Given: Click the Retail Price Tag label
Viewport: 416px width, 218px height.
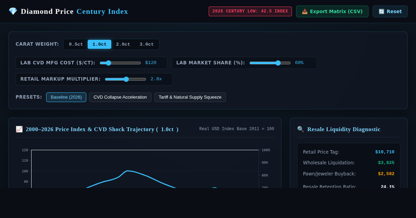Looking at the screenshot, I should pyautogui.click(x=321, y=152).
